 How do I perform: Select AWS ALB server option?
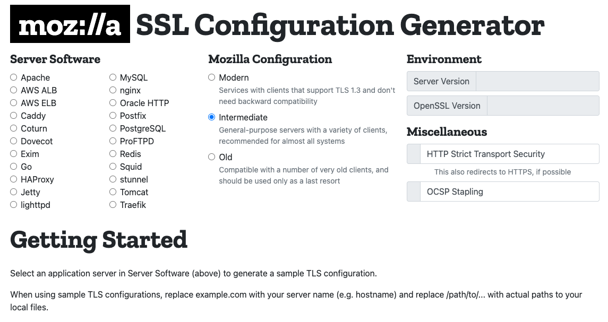[x=14, y=90]
